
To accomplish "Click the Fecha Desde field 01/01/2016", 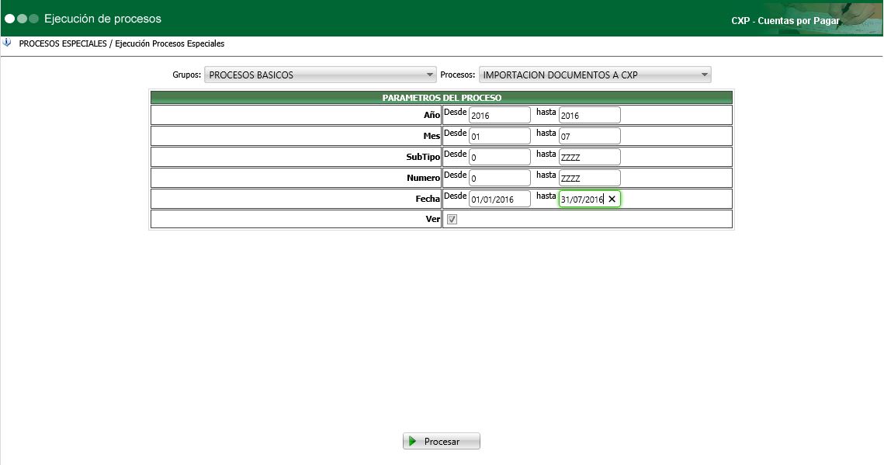I will tap(500, 199).
